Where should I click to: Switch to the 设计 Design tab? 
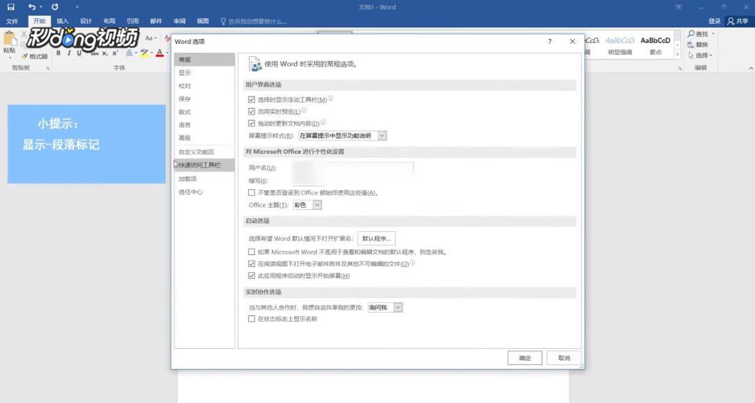click(86, 21)
